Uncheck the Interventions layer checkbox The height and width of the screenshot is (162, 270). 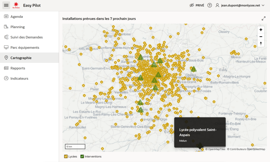(x=82, y=156)
